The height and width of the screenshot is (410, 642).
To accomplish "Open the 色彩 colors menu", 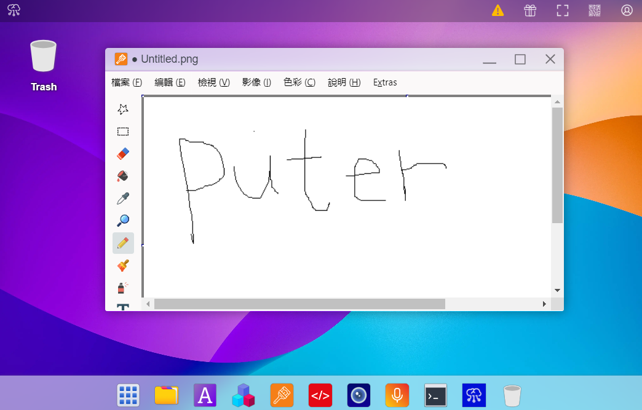I will (299, 82).
